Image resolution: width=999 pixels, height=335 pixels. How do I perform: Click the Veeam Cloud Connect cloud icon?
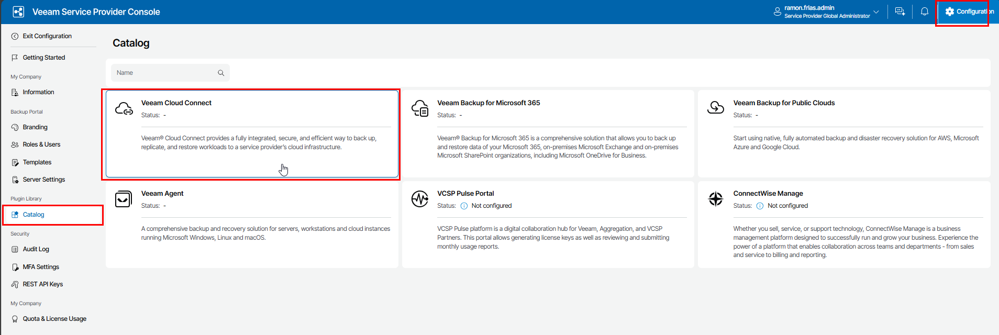tap(124, 108)
